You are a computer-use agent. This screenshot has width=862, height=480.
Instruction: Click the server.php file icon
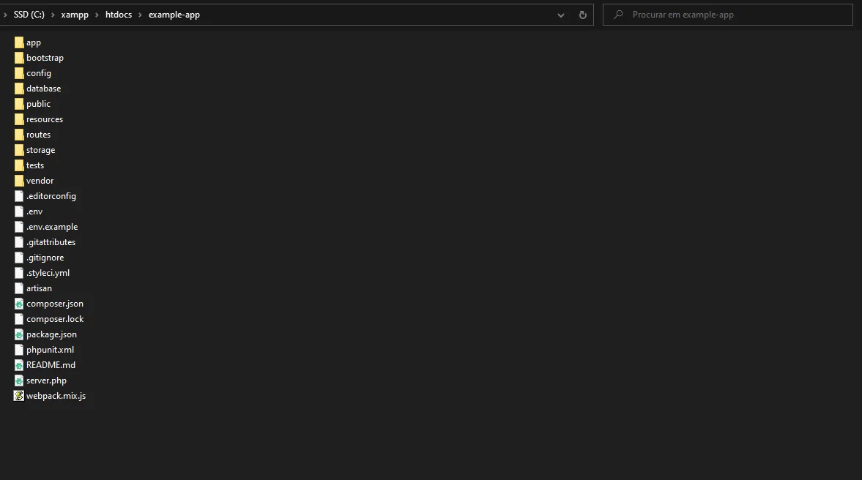click(18, 380)
